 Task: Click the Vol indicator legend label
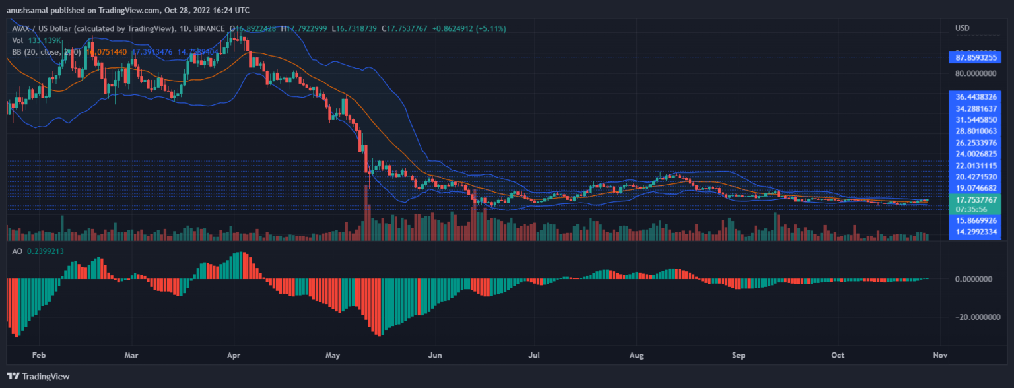click(18, 39)
